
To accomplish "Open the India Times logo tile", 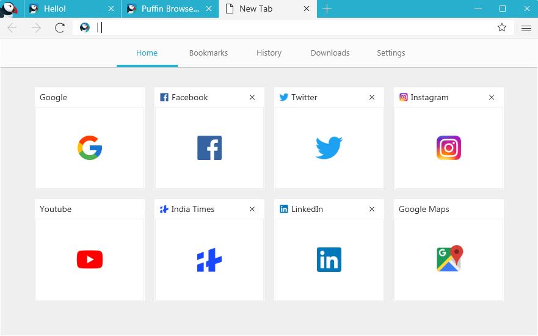I will coord(209,260).
